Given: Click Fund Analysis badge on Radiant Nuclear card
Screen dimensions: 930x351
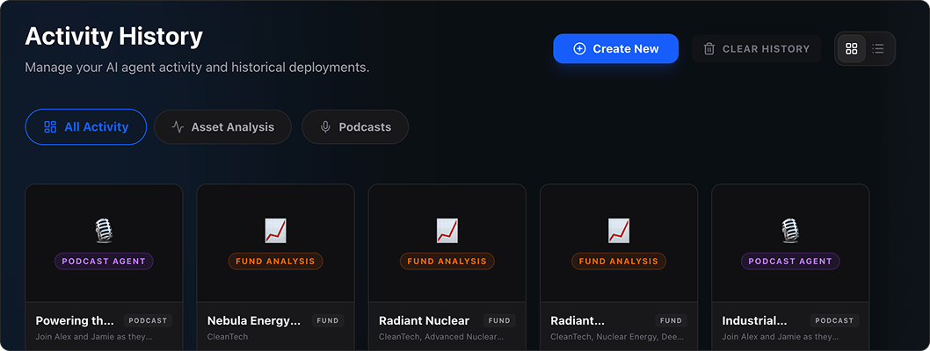Looking at the screenshot, I should tap(447, 261).
